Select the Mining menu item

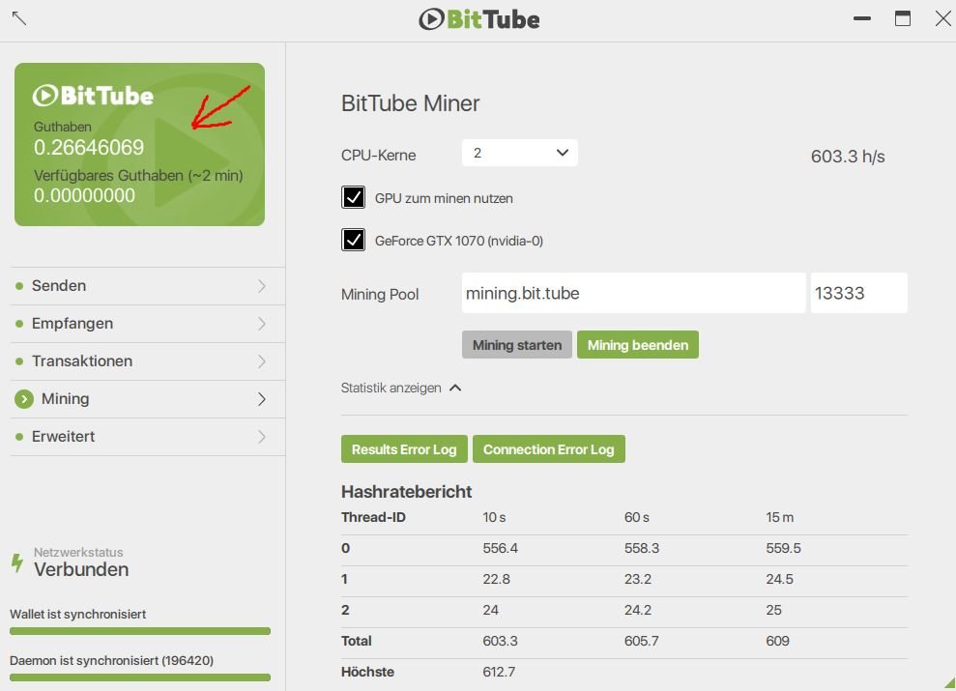tap(148, 399)
